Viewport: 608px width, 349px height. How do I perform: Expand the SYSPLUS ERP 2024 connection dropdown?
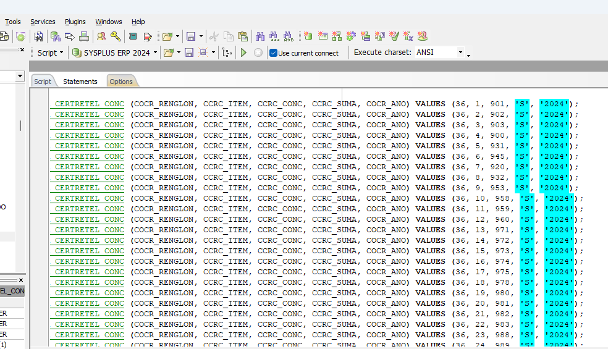(155, 53)
